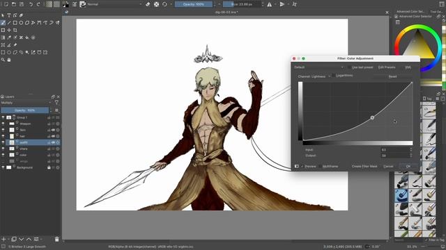446x250 pixels.
Task: Click the Save document icon
Action: (x=22, y=4)
